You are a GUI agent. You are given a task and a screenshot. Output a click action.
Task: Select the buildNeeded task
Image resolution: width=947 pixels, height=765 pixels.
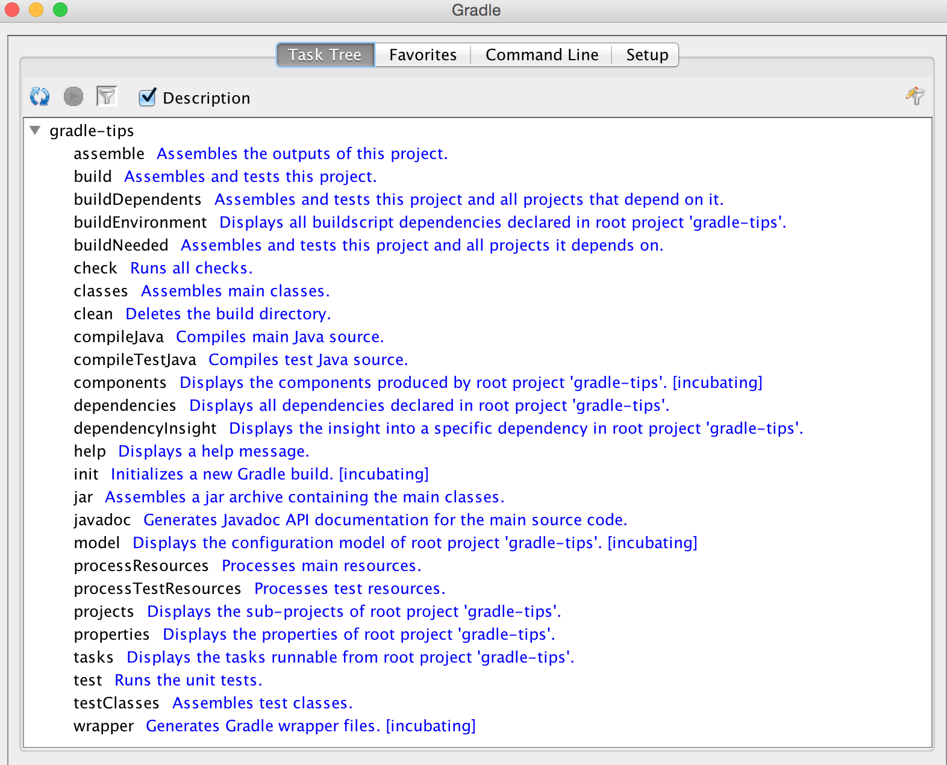[368, 245]
